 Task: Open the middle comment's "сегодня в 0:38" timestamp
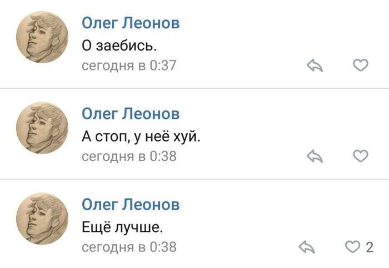click(x=129, y=156)
